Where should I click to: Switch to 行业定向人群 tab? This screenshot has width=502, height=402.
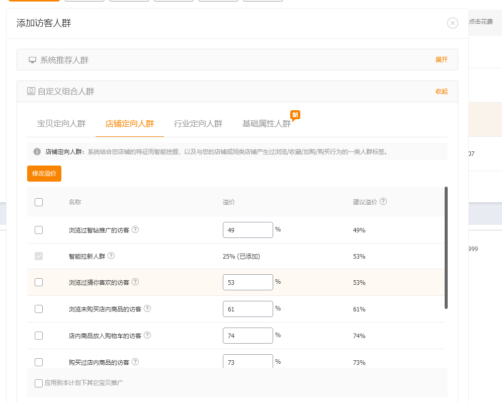(198, 124)
